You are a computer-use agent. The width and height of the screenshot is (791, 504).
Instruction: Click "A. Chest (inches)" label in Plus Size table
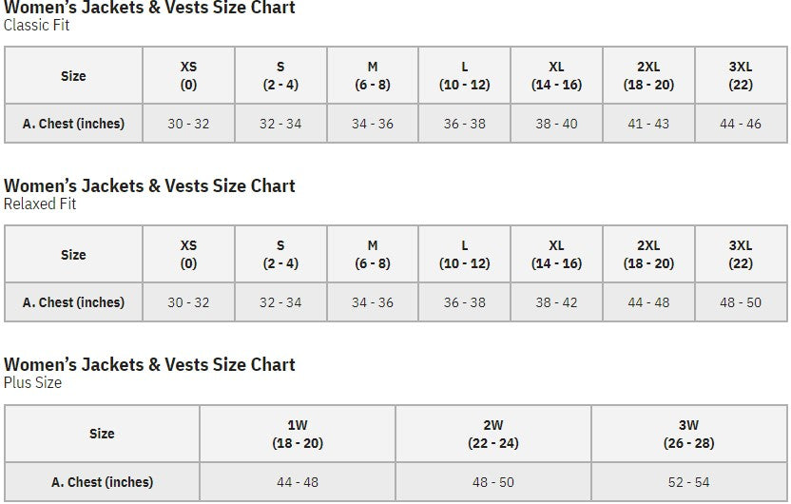click(102, 482)
